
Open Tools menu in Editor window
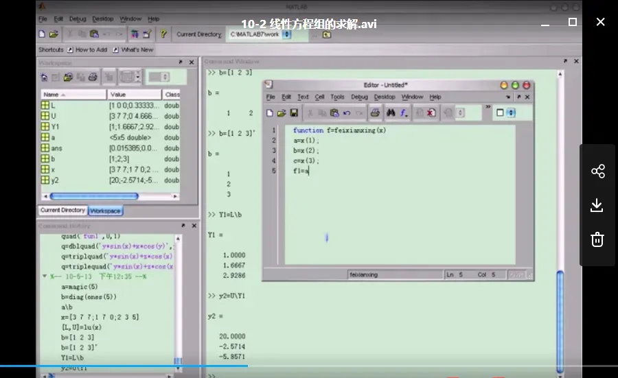coord(337,97)
